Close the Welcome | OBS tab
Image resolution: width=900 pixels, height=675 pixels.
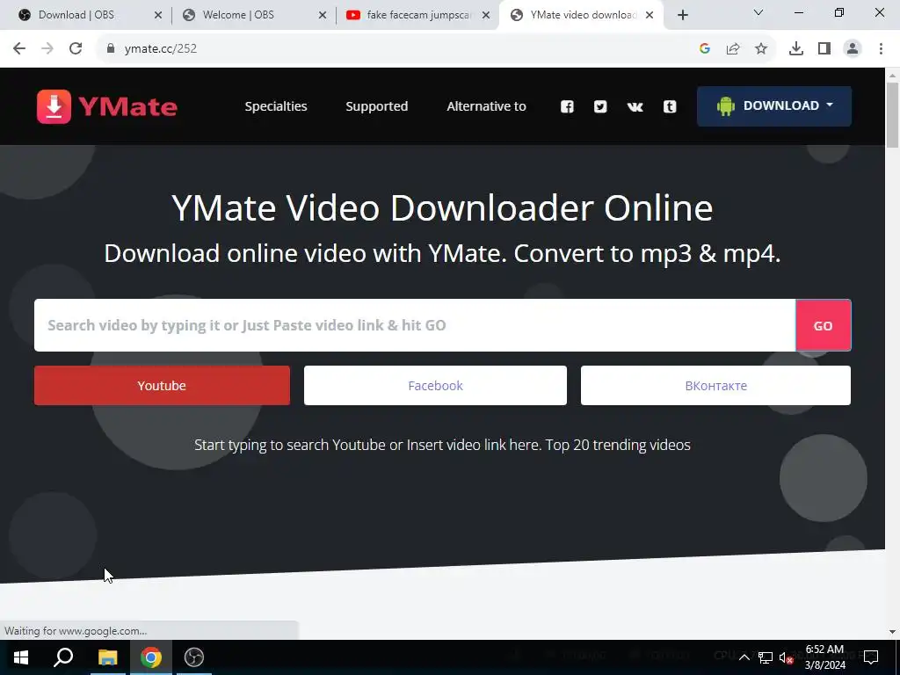(323, 16)
